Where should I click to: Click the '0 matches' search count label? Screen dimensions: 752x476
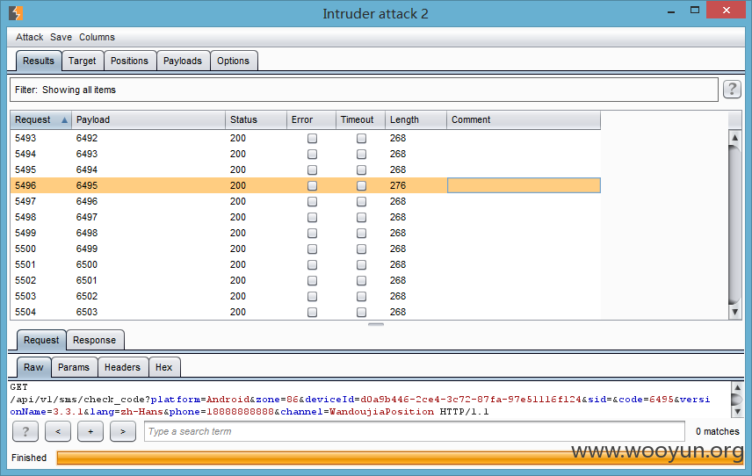(x=718, y=431)
